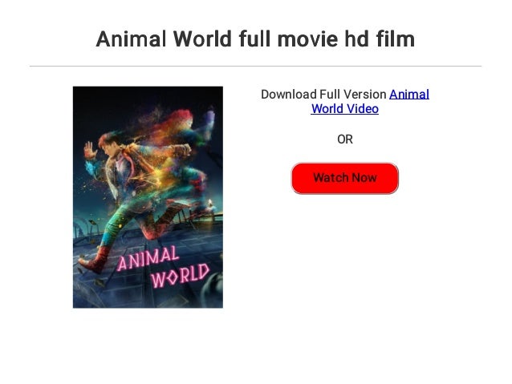The image size is (512, 384).
Task: Click the Animal World movie poster
Action: pos(148,197)
